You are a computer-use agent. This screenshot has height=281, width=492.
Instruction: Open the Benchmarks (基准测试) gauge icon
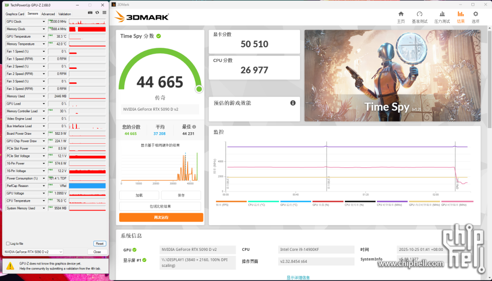[x=420, y=15]
